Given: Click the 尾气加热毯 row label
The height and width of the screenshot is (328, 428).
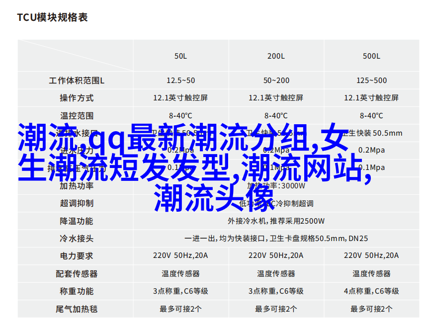Looking at the screenshot, I should (77, 309).
